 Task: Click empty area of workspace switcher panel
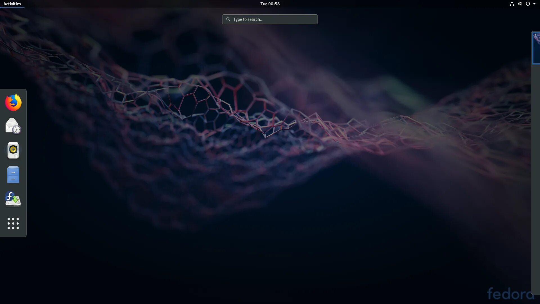tap(535, 169)
